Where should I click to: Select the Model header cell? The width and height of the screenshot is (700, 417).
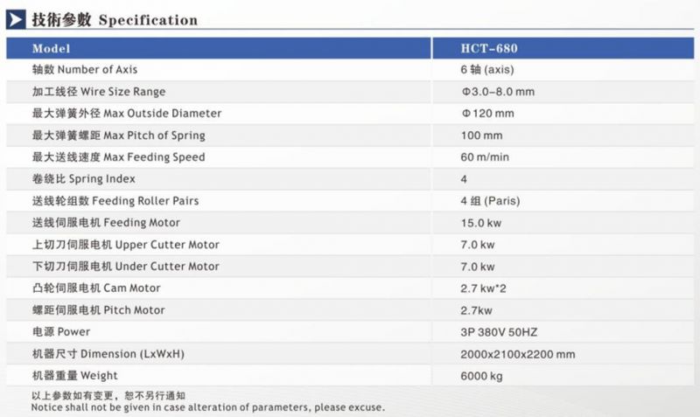pos(219,48)
